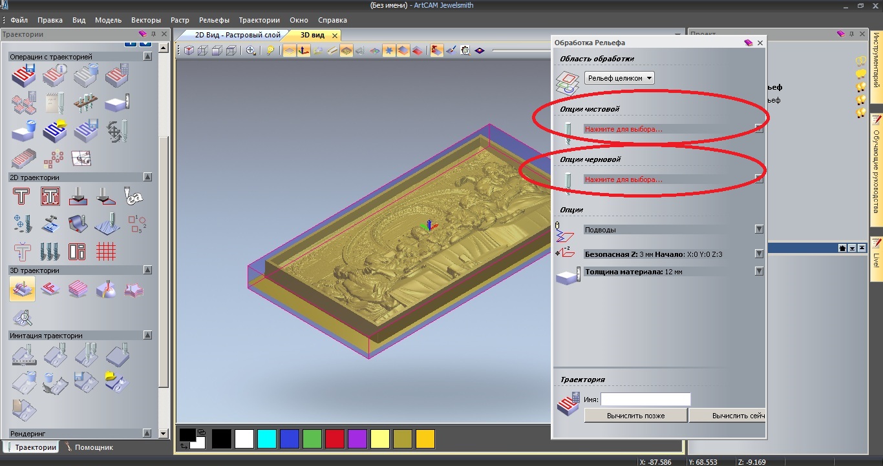Open the notepad-with-cutter toolpath icon
Image resolution: width=883 pixels, height=466 pixels.
pyautogui.click(x=55, y=103)
